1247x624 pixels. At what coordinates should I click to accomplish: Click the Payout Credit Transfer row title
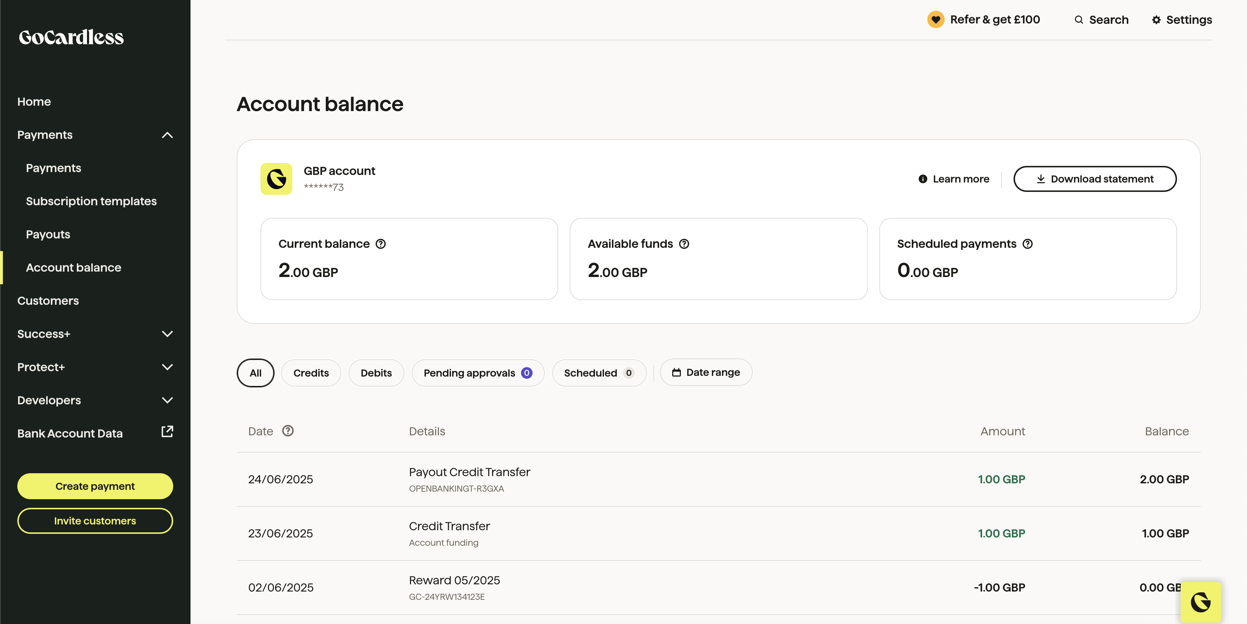pos(469,472)
